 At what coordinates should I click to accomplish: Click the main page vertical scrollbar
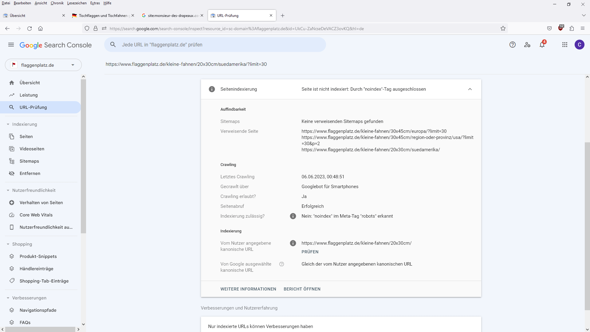click(587, 226)
